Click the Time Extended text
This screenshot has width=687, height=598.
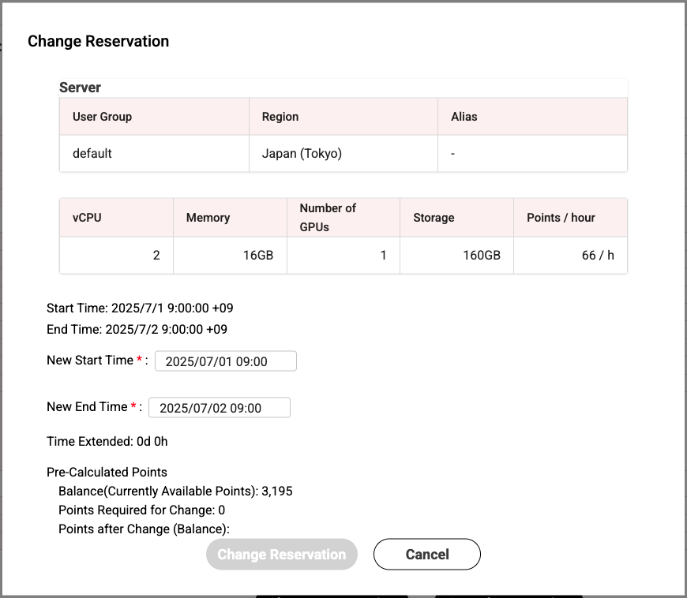pyautogui.click(x=107, y=442)
